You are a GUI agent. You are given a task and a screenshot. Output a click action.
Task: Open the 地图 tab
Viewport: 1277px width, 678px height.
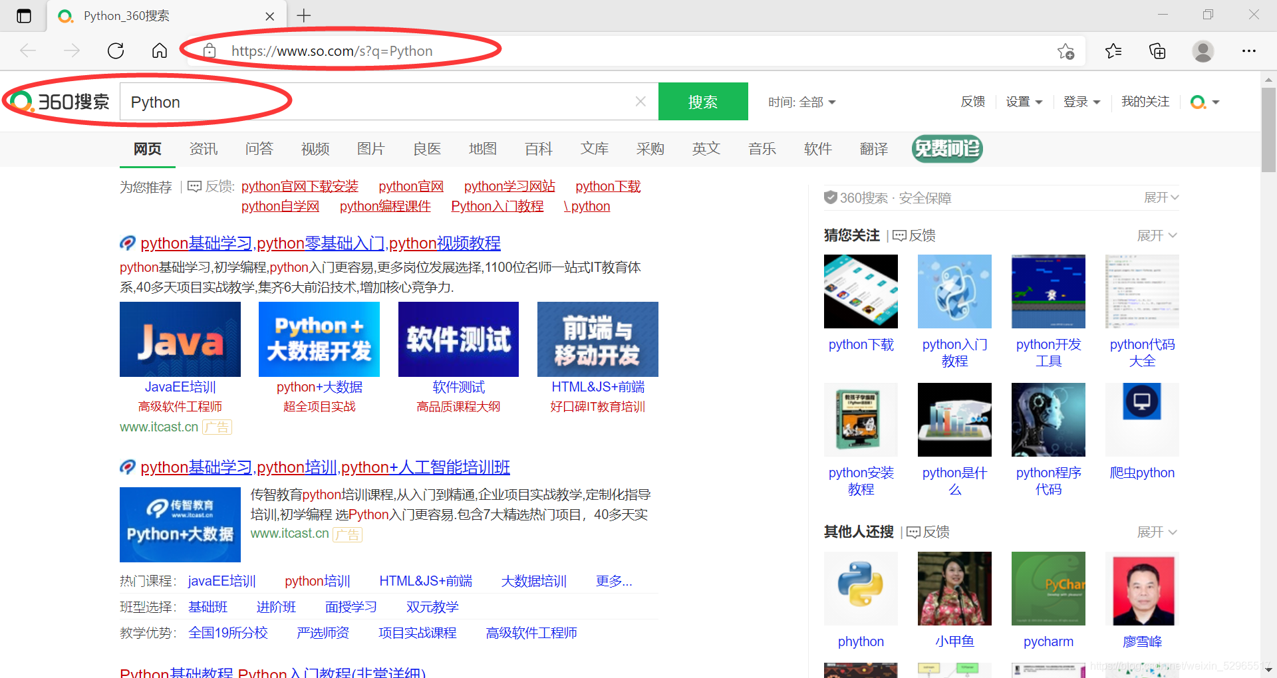tap(483, 149)
